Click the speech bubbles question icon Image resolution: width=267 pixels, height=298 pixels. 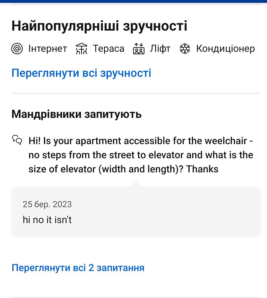17,140
